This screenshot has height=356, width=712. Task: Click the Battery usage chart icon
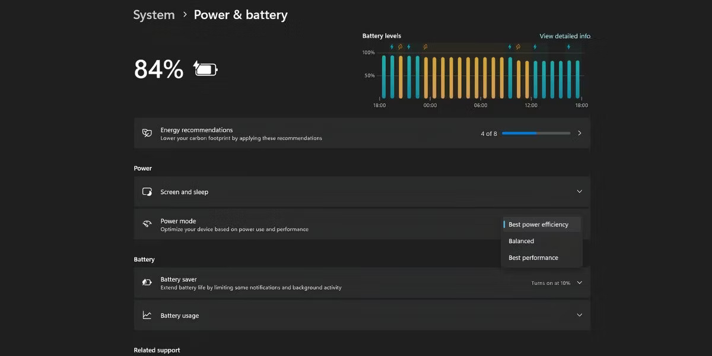point(147,315)
